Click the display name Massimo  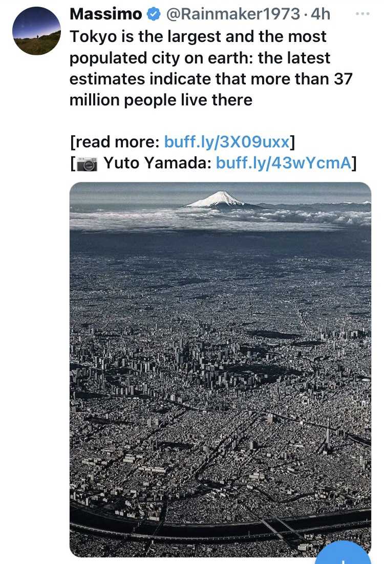[x=106, y=14]
